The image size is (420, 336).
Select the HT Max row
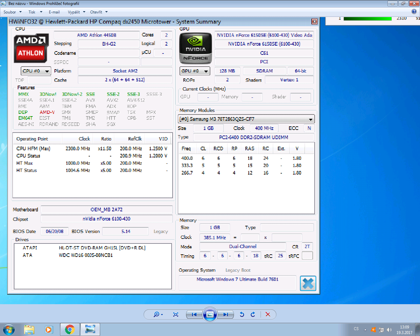92,163
